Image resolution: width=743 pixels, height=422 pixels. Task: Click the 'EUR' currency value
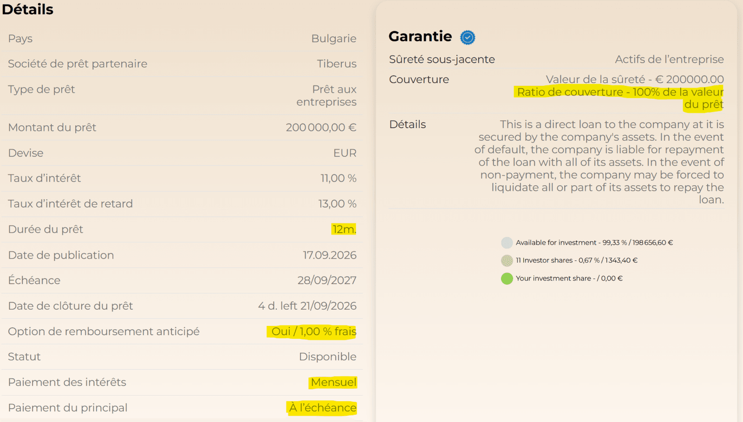tap(345, 153)
